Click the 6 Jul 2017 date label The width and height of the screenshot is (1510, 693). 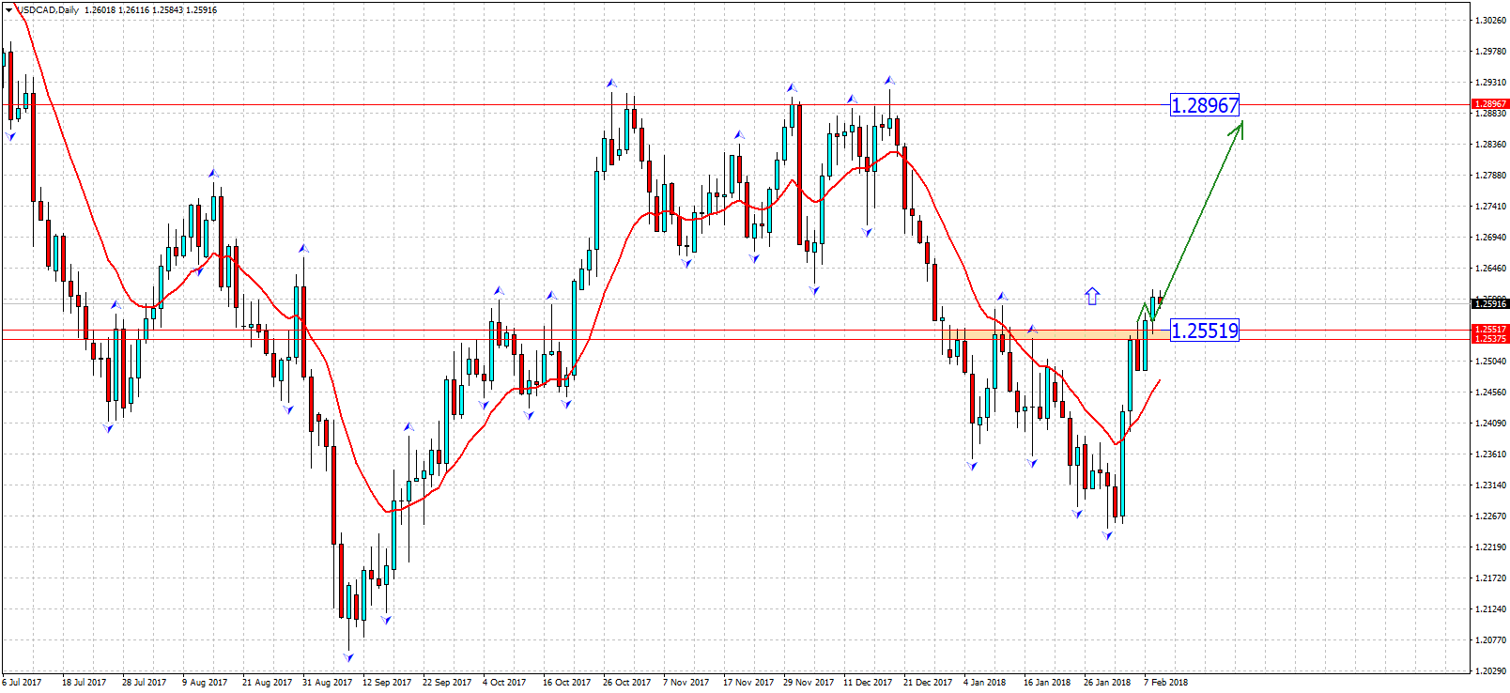tap(22, 683)
